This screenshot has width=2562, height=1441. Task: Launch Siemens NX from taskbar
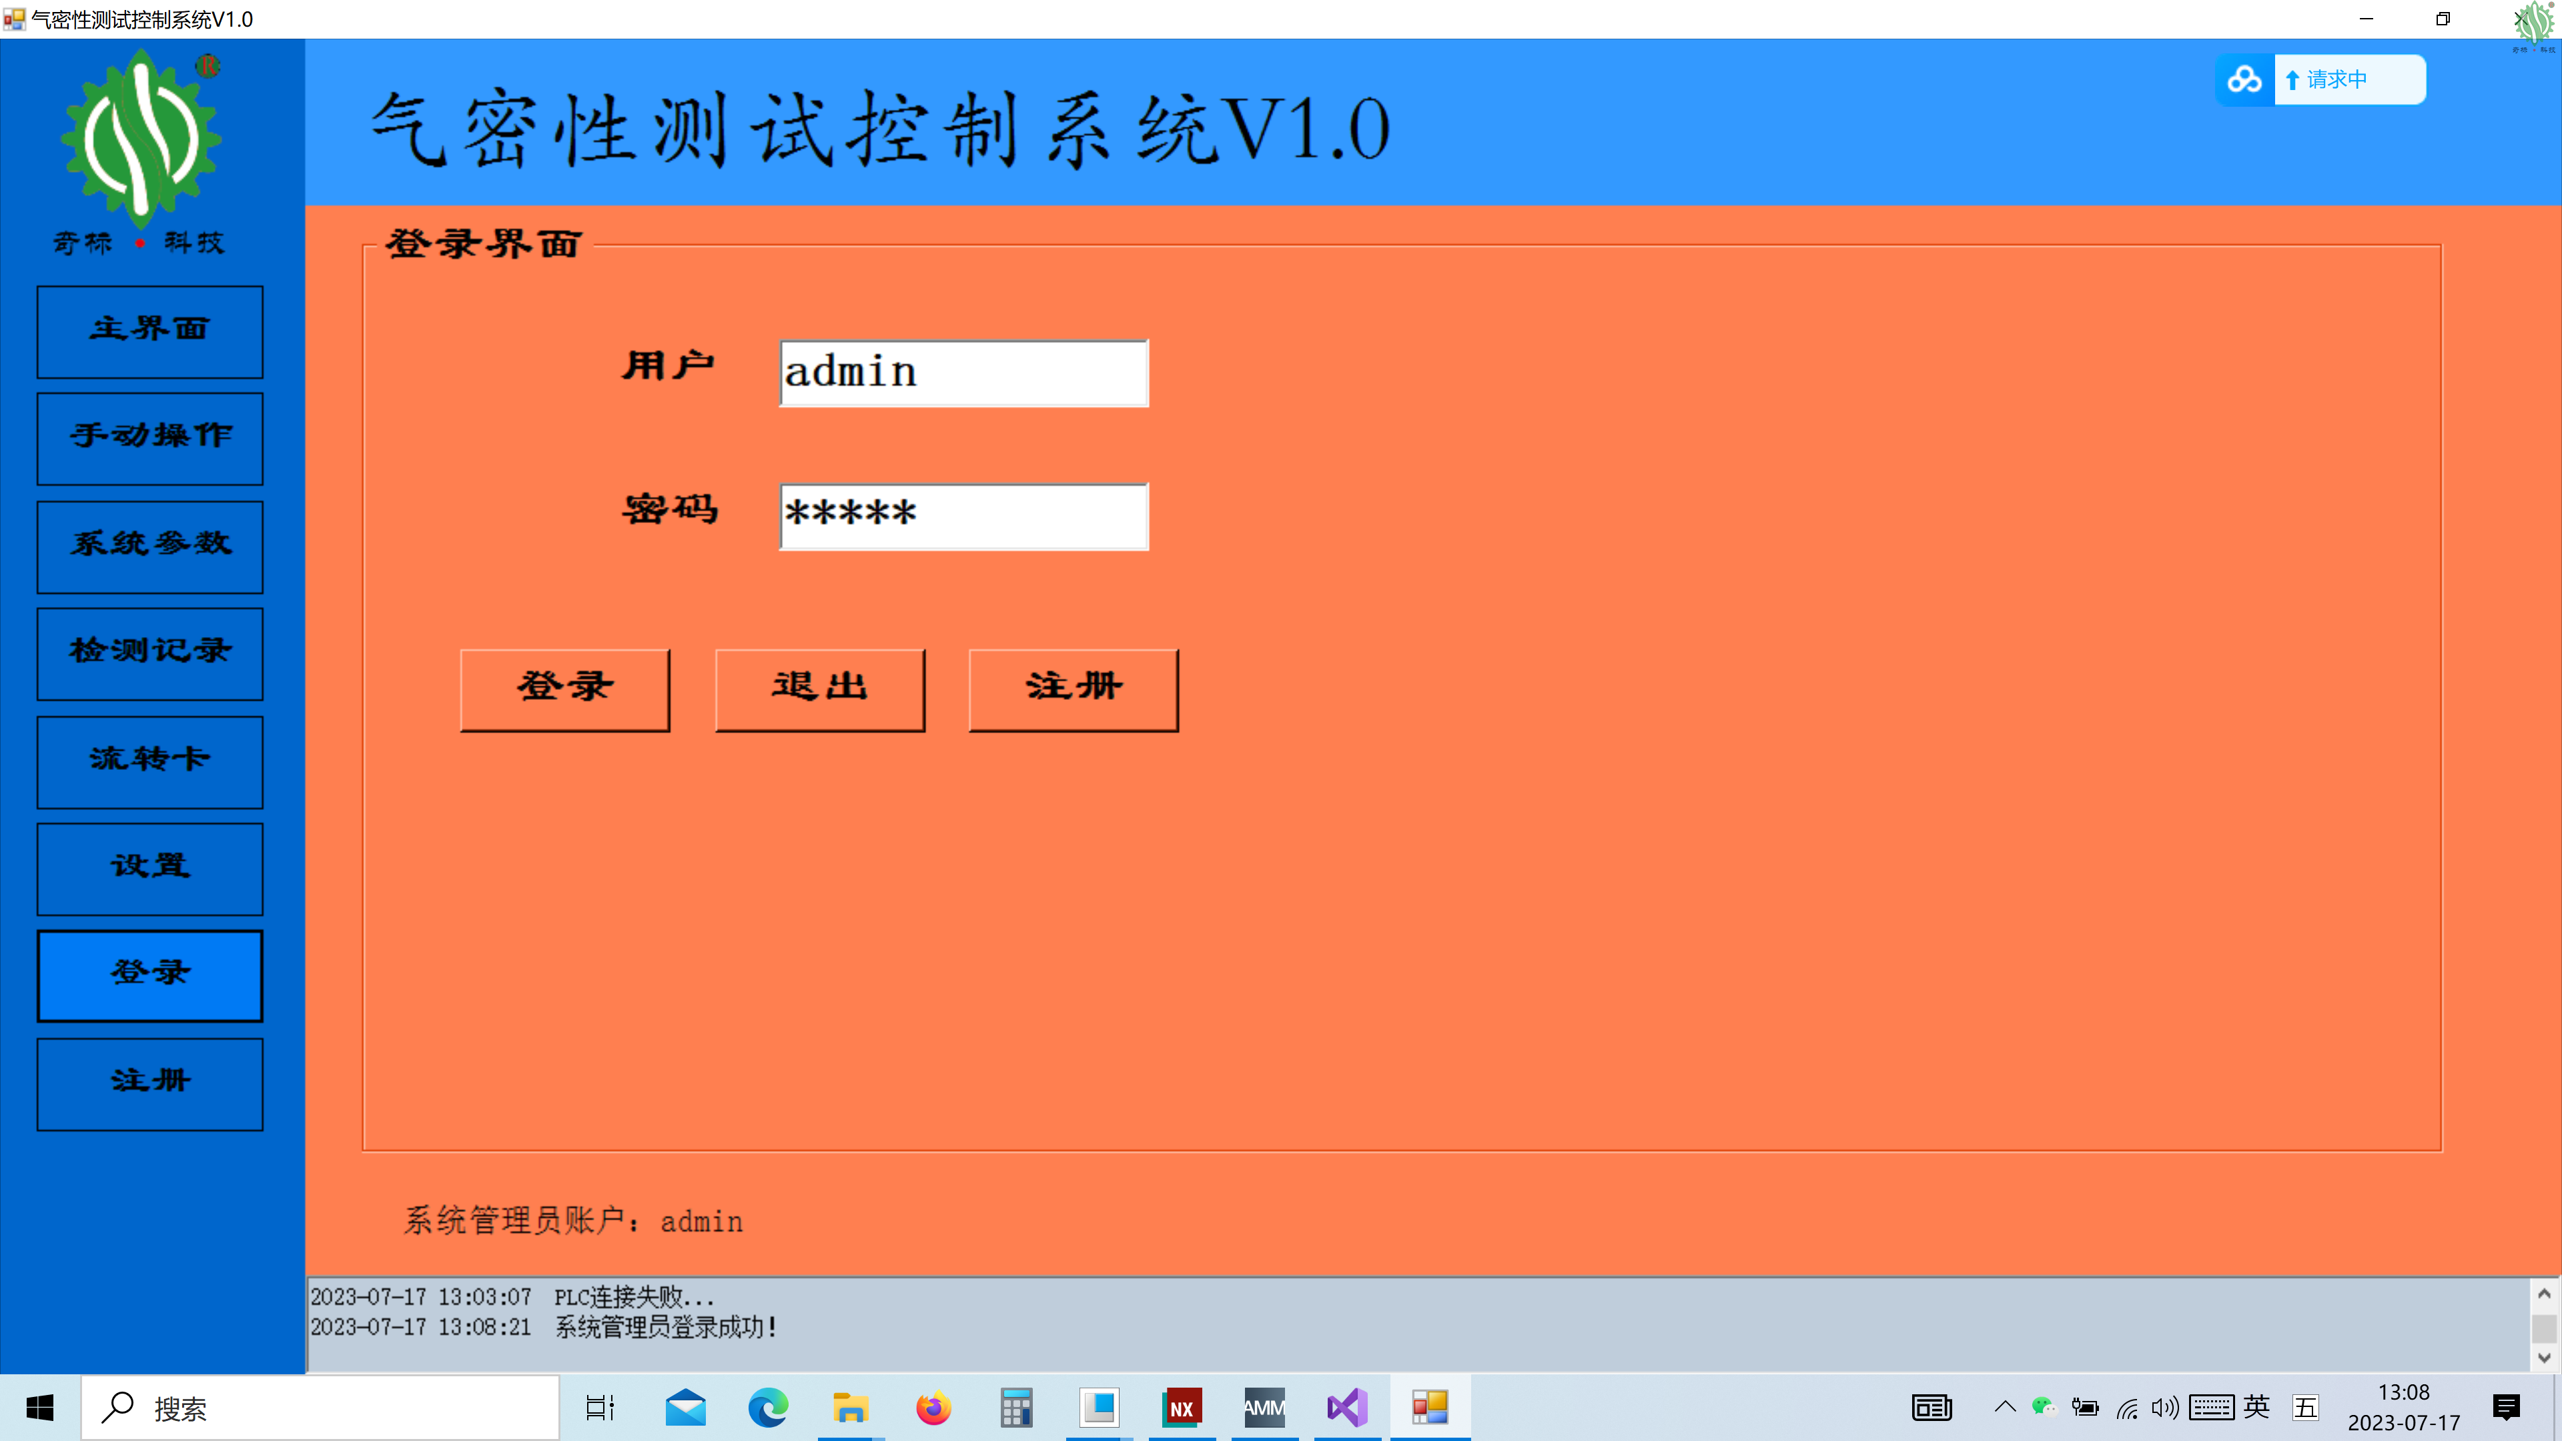click(x=1182, y=1408)
